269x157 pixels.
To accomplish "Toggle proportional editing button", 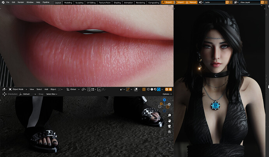I will (x=99, y=89).
